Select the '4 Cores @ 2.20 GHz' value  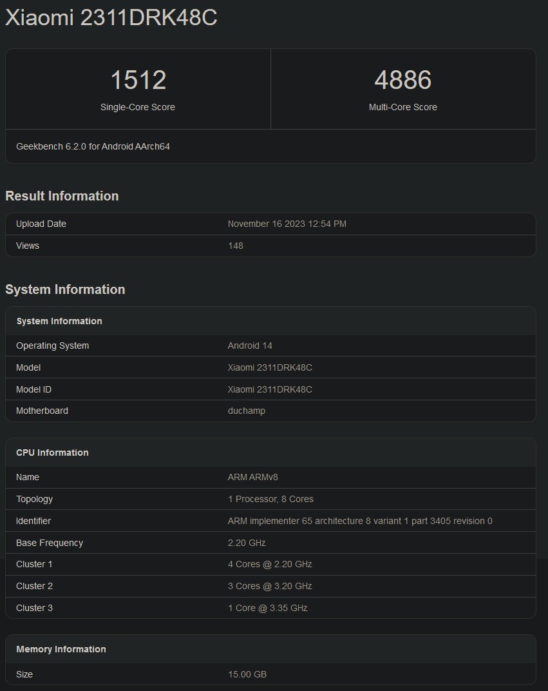coord(270,564)
